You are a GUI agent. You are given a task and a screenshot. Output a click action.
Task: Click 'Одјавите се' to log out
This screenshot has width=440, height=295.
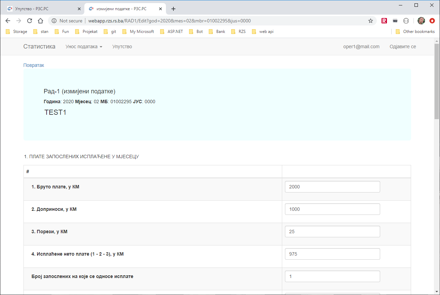point(403,47)
